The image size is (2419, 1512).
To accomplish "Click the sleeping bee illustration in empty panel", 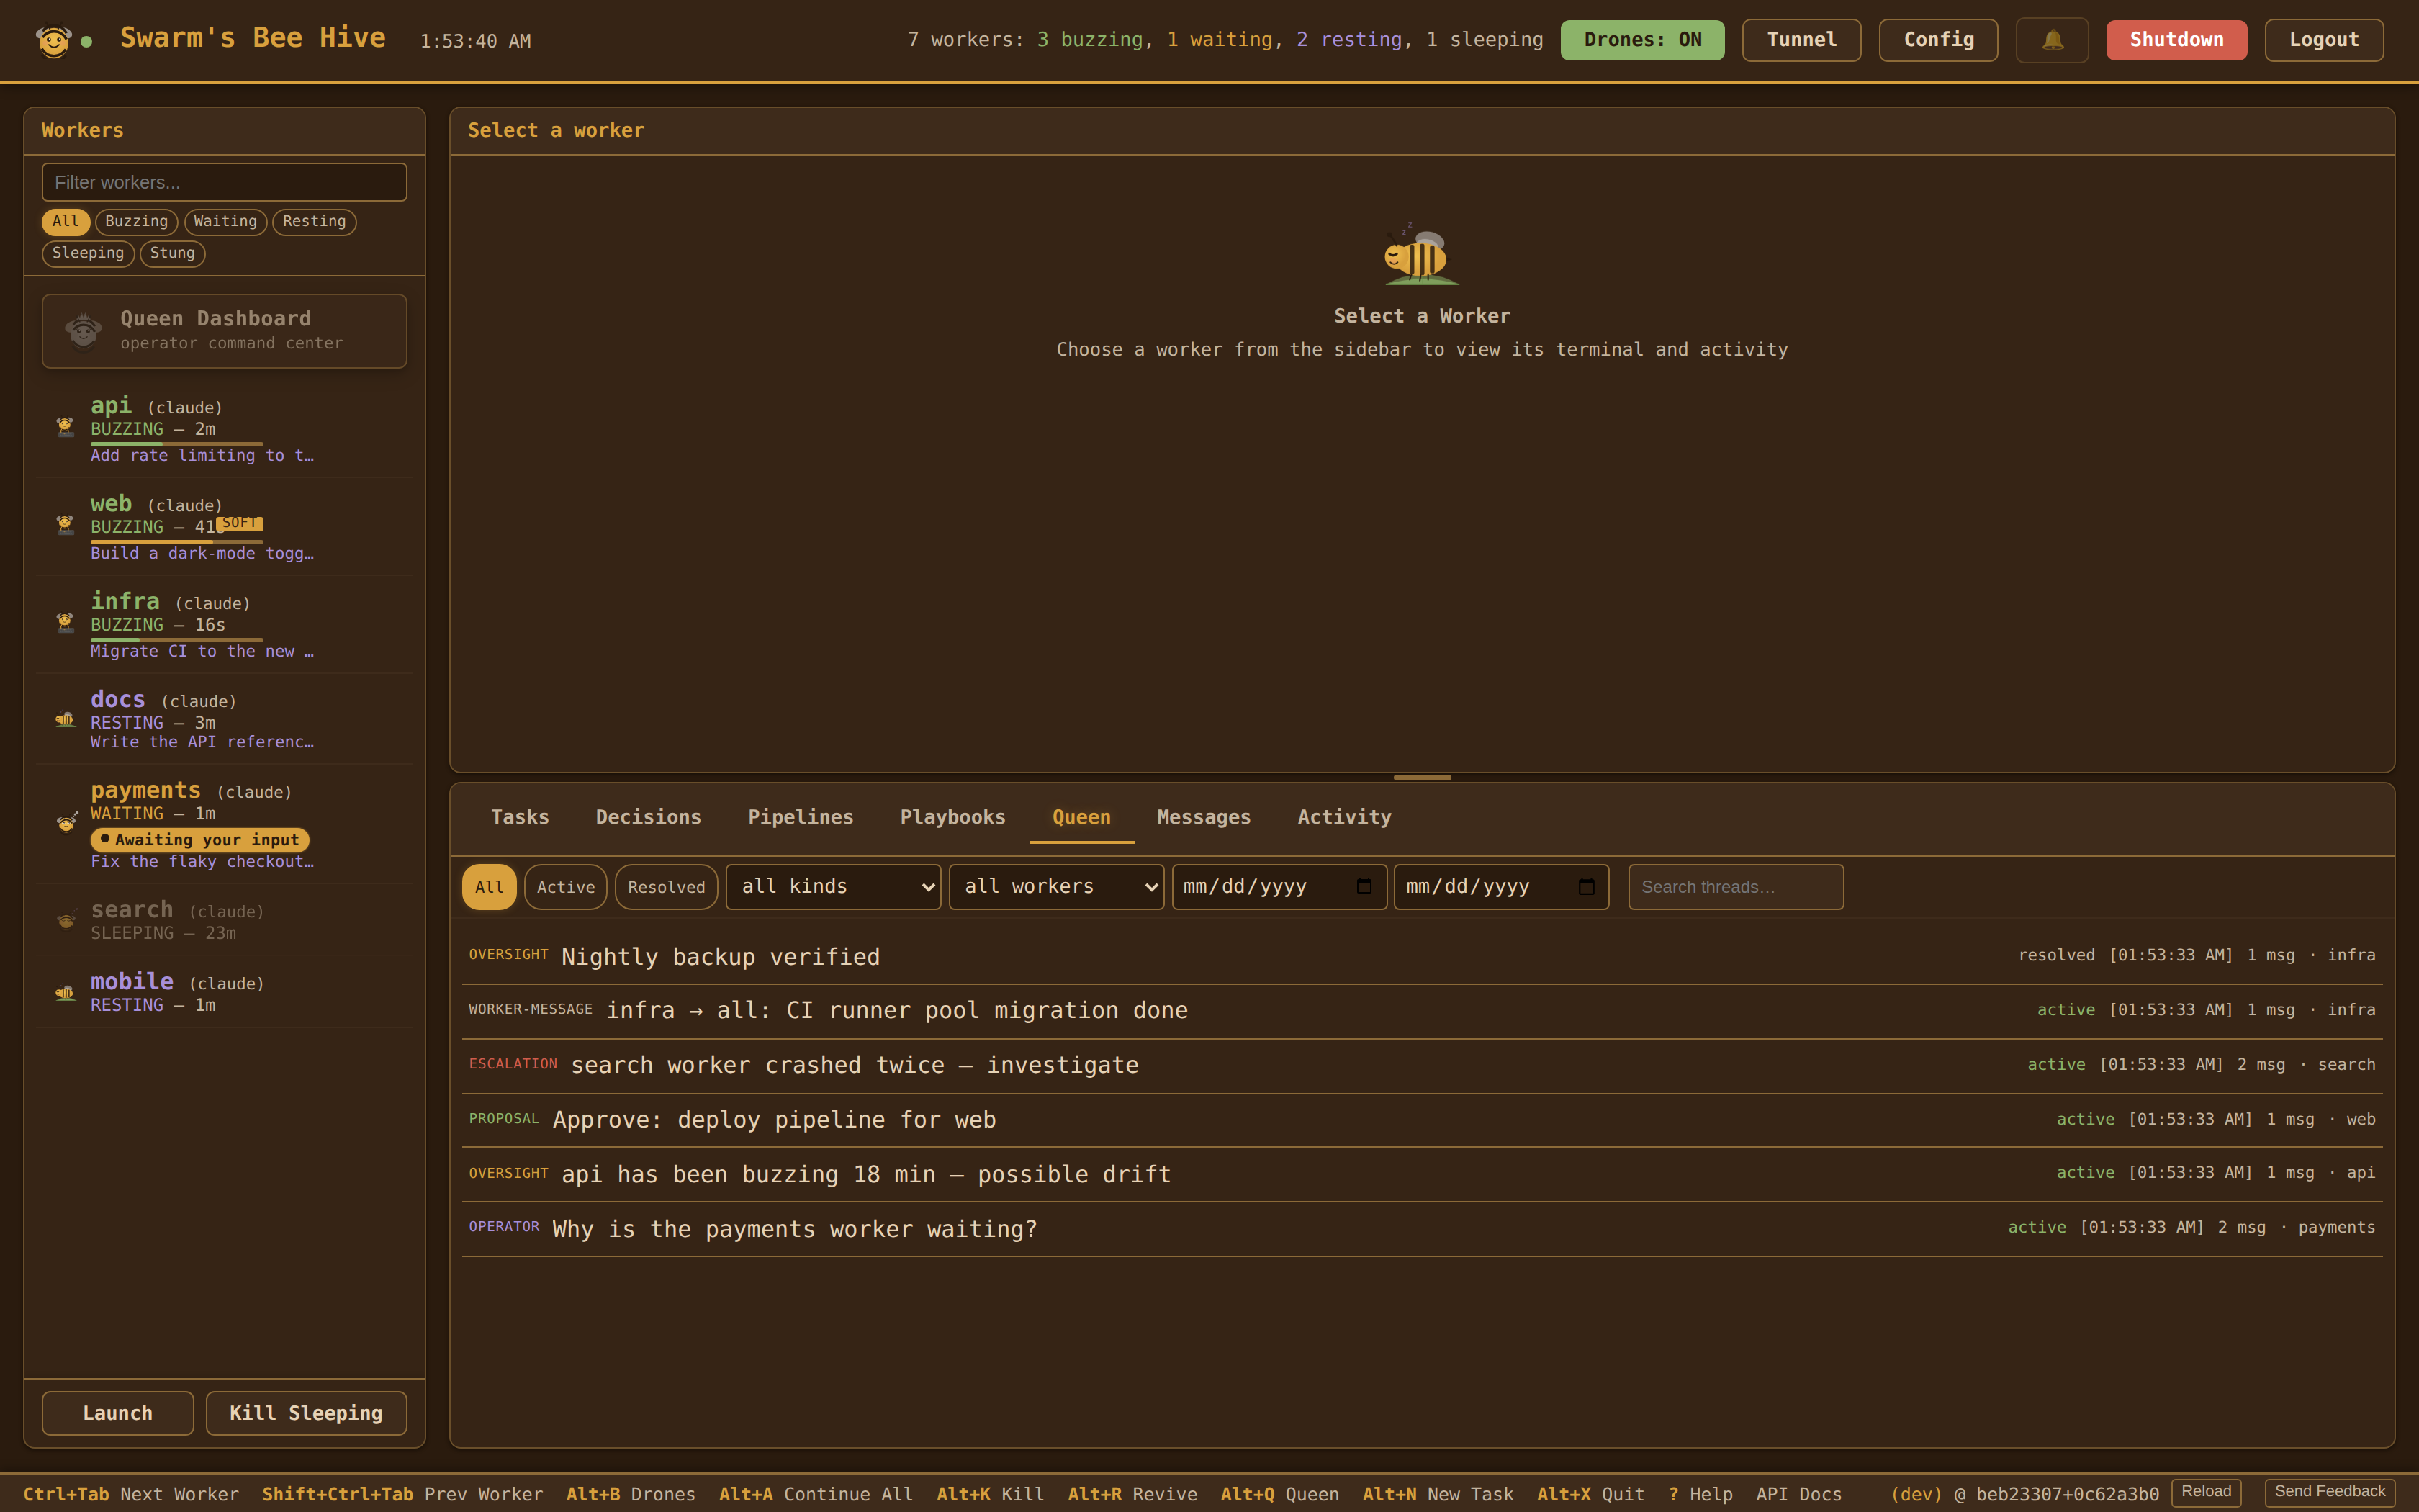I will coord(1421,254).
